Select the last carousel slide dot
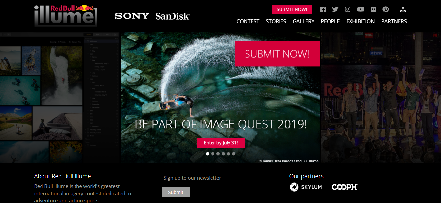Image resolution: width=441 pixels, height=203 pixels. tap(234, 154)
